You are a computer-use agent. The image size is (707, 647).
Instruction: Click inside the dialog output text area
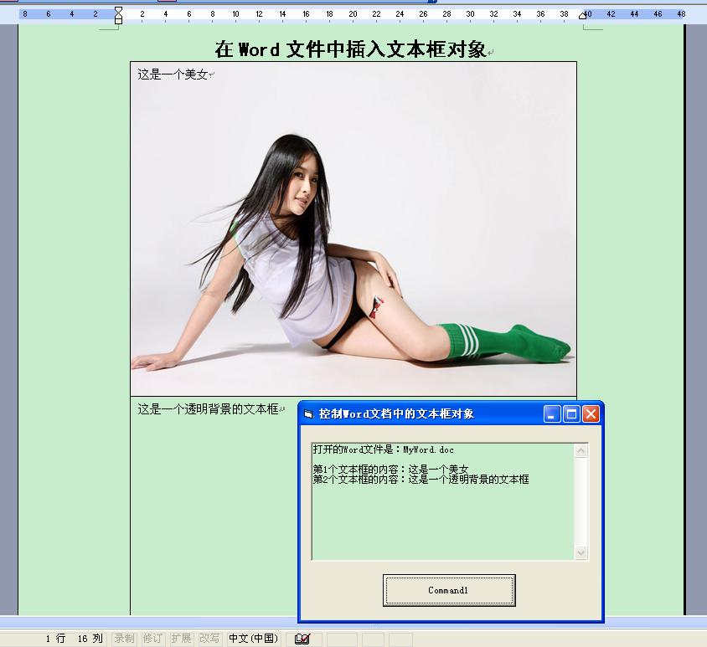point(443,502)
